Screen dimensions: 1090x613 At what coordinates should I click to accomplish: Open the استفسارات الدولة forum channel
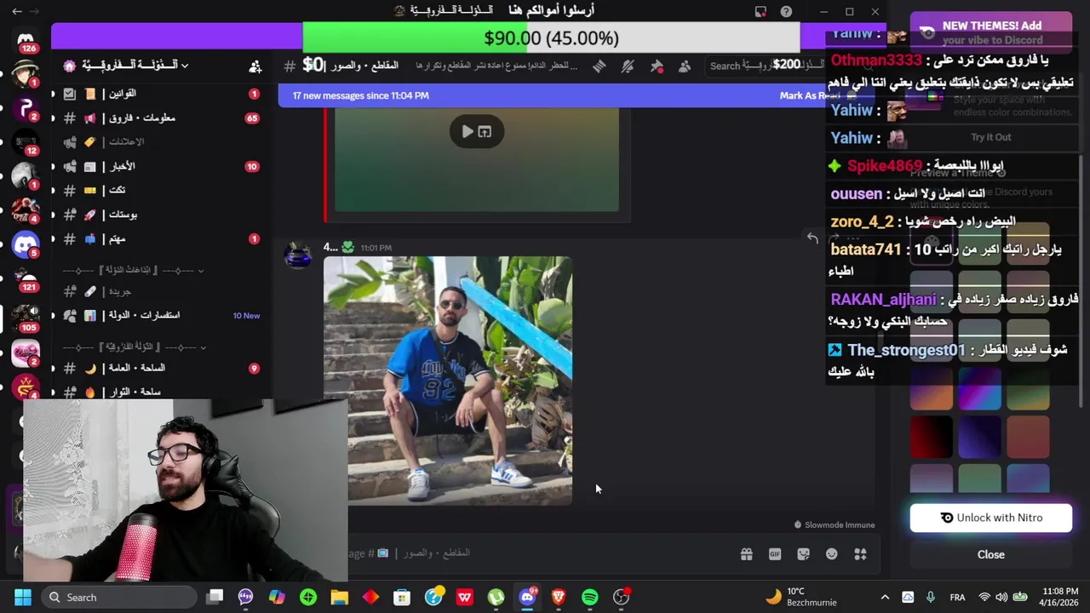click(x=162, y=316)
